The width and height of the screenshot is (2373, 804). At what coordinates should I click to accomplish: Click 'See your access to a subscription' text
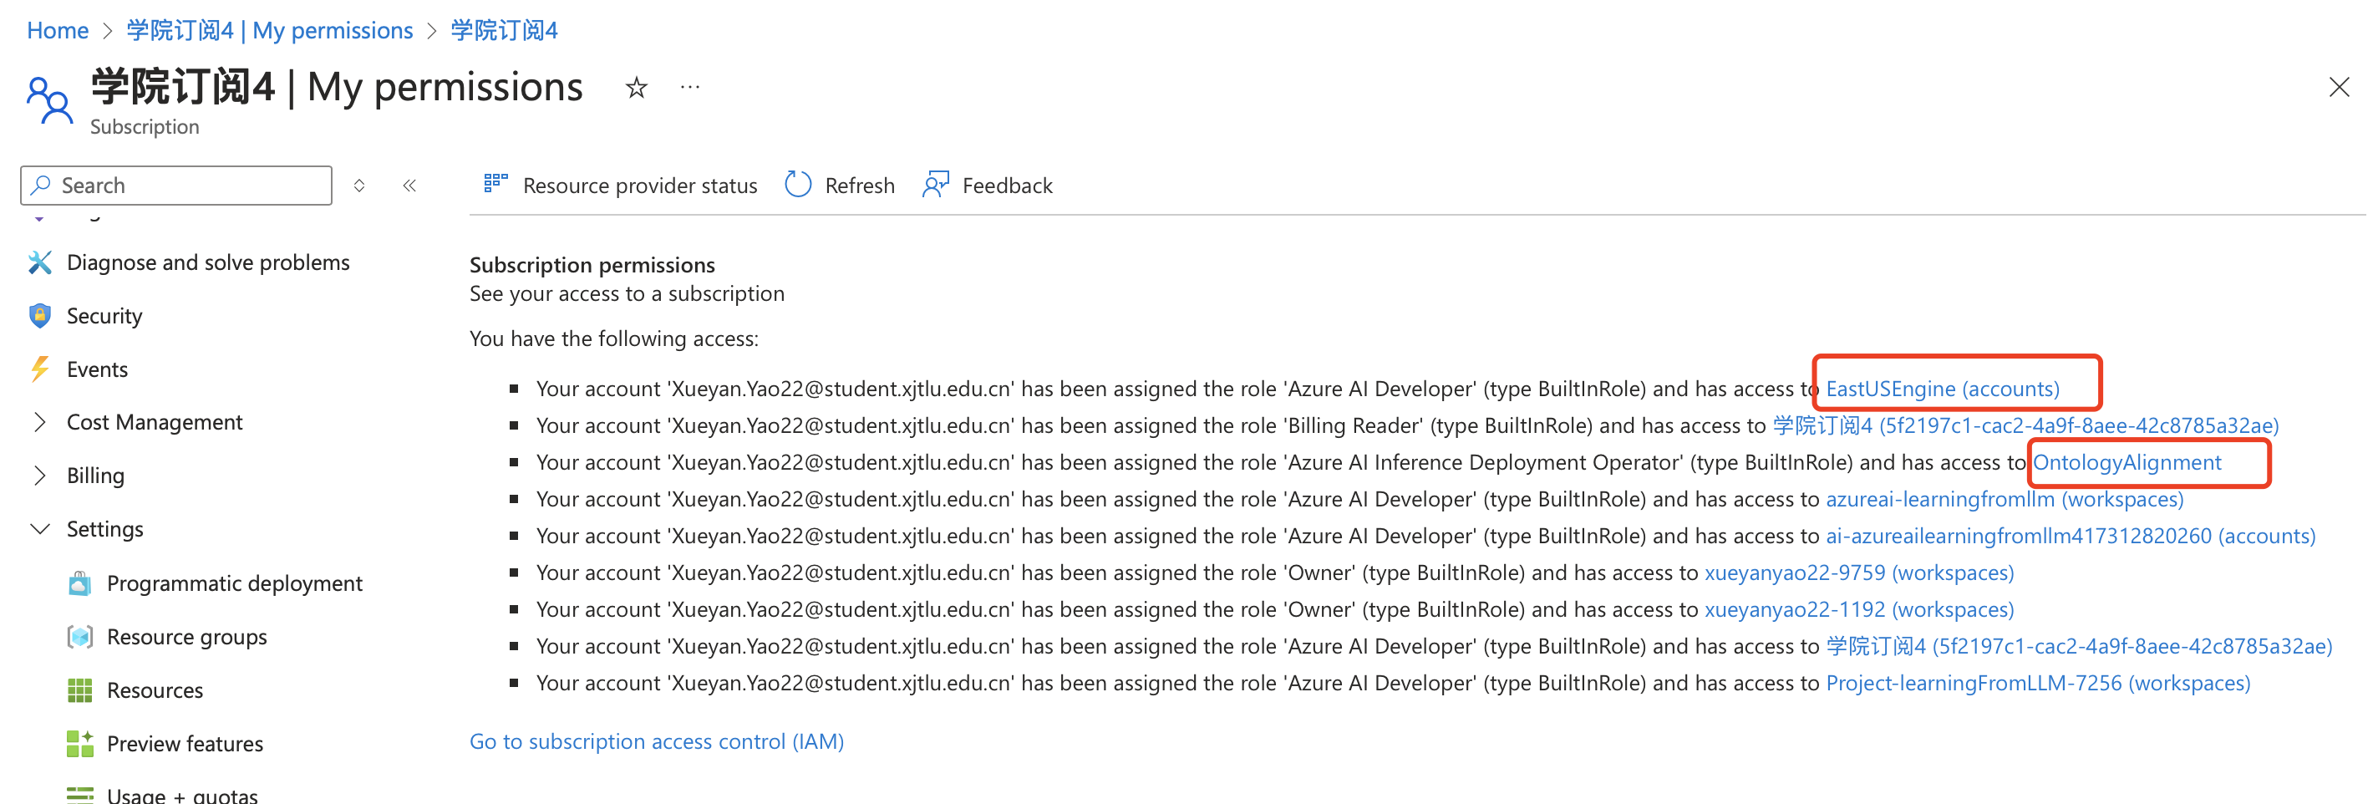(628, 294)
